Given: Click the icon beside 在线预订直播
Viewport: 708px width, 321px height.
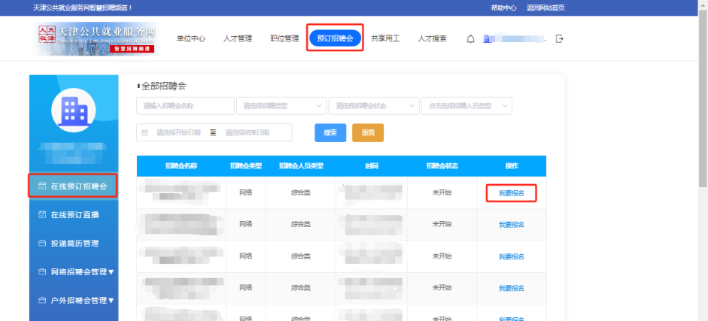Looking at the screenshot, I should pos(42,214).
